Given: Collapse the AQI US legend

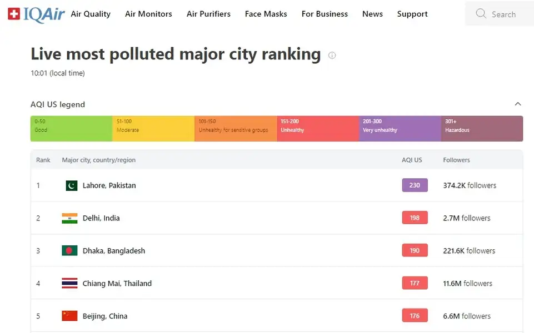Looking at the screenshot, I should [x=517, y=104].
